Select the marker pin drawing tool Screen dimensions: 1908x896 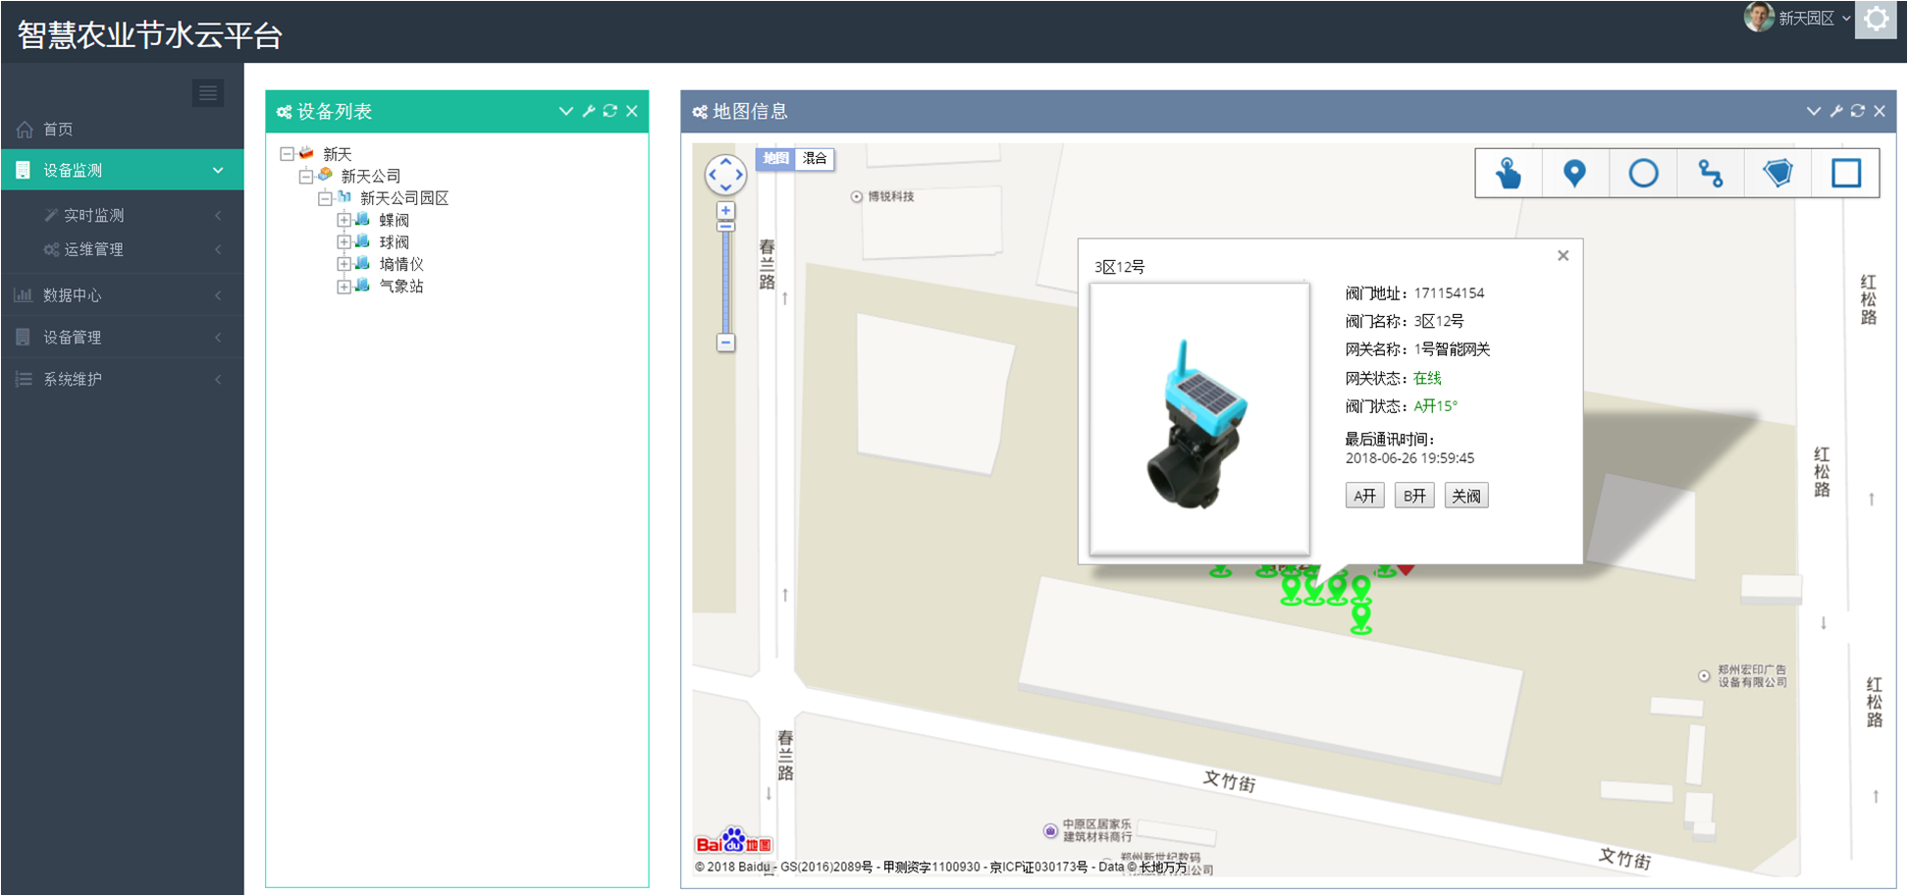1574,174
